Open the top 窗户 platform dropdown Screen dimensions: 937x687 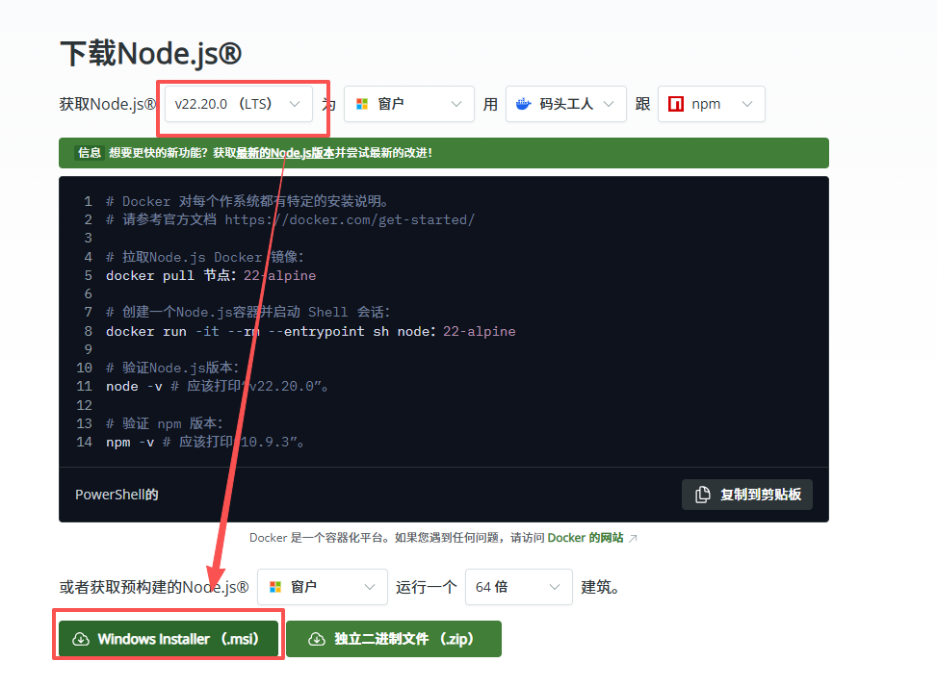coord(408,104)
